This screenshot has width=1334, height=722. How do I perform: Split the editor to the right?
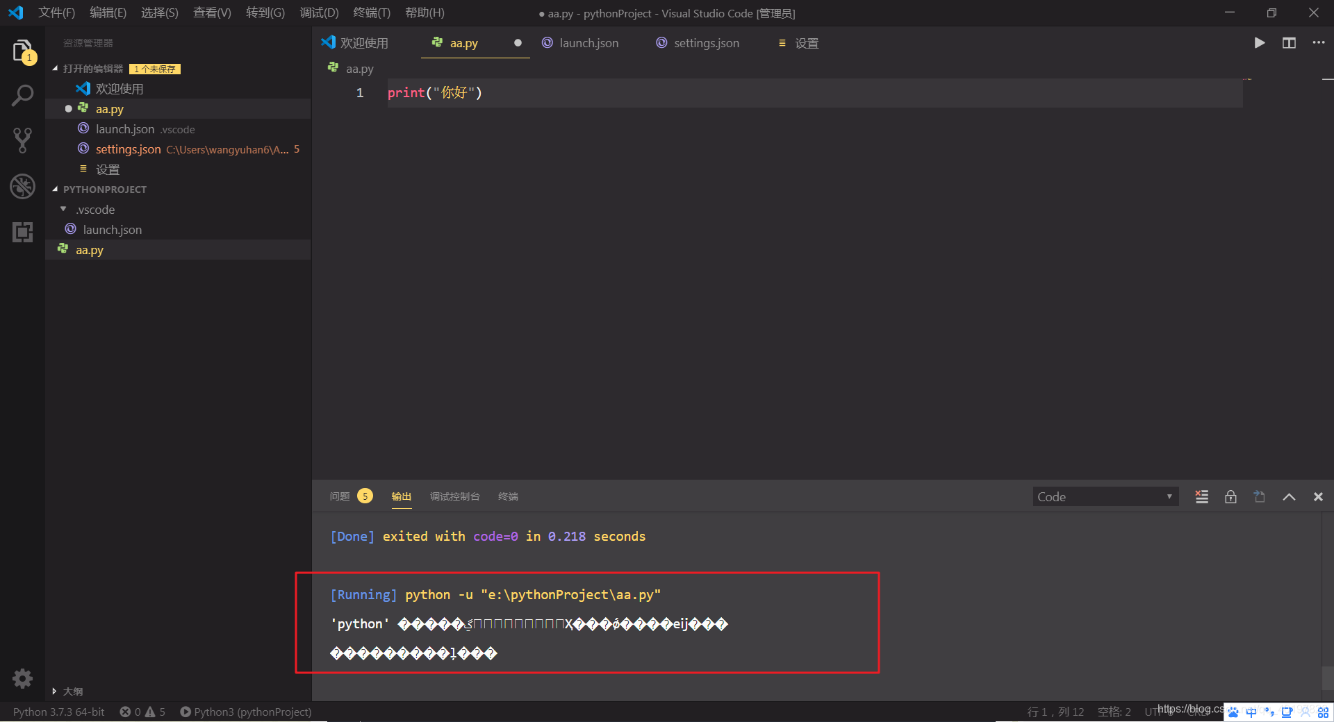(1289, 43)
